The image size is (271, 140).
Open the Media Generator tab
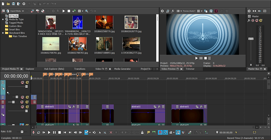[122, 69]
